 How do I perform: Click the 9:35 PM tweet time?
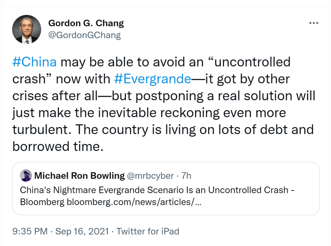[x=30, y=231]
